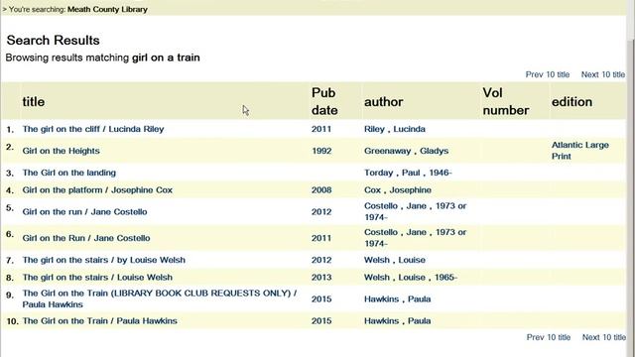This screenshot has height=357, width=635.
Task: Select author 'Greenaway , Gladys'
Action: pyautogui.click(x=406, y=151)
